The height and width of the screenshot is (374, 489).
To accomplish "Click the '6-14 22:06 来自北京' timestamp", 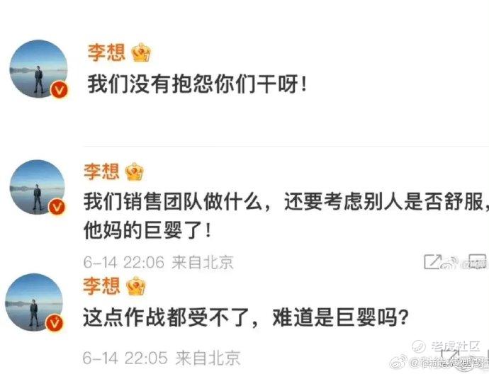I will 159,262.
